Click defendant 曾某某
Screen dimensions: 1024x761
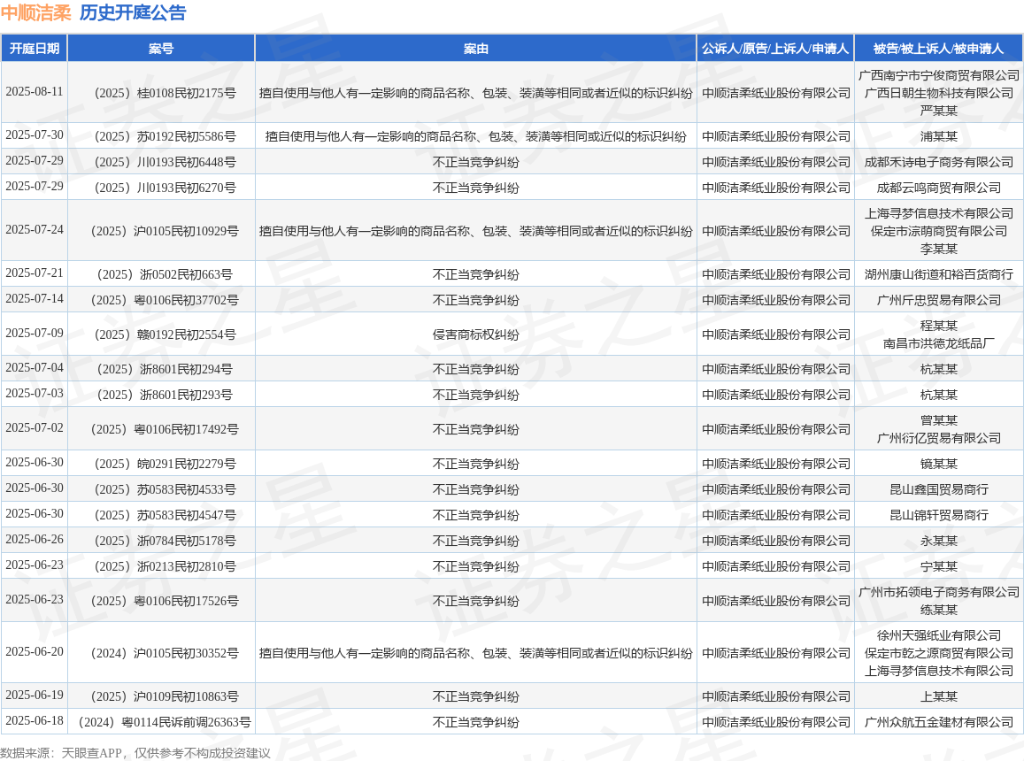pyautogui.click(x=938, y=420)
